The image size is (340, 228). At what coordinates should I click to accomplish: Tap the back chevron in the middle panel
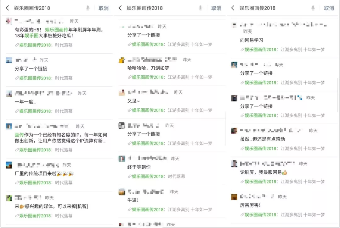(x=119, y=8)
